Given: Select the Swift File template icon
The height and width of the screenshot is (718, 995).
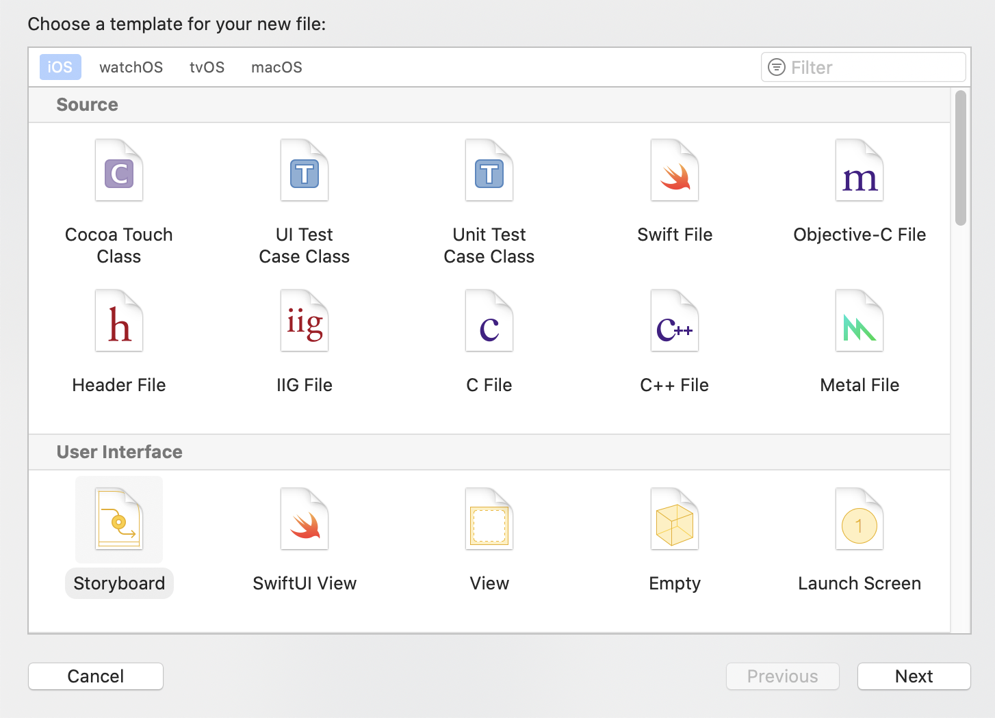Looking at the screenshot, I should [x=675, y=170].
